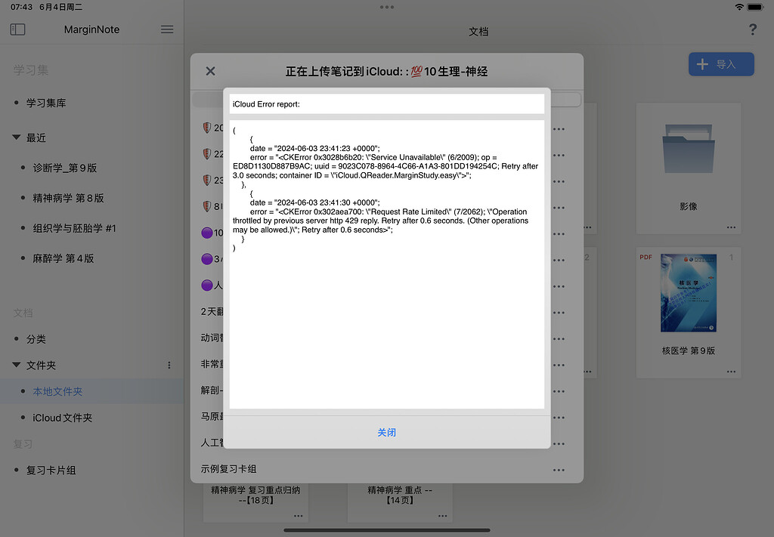Tap 关闭 to close the iCloud error report
774x537 pixels.
tap(386, 432)
